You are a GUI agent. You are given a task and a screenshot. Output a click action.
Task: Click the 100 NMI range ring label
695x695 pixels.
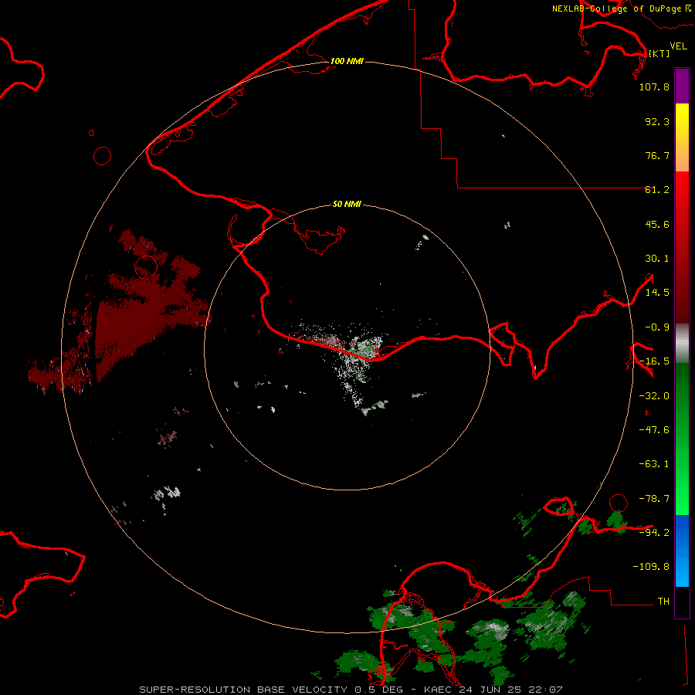347,61
